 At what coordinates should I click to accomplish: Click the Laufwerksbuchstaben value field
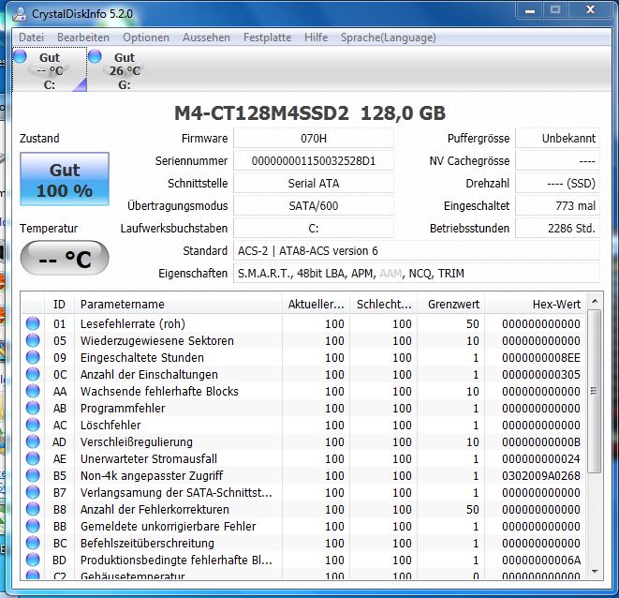click(x=314, y=229)
